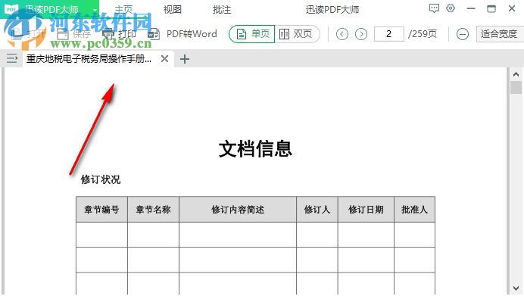Go to previous page arrow
The width and height of the screenshot is (524, 296).
[342, 34]
